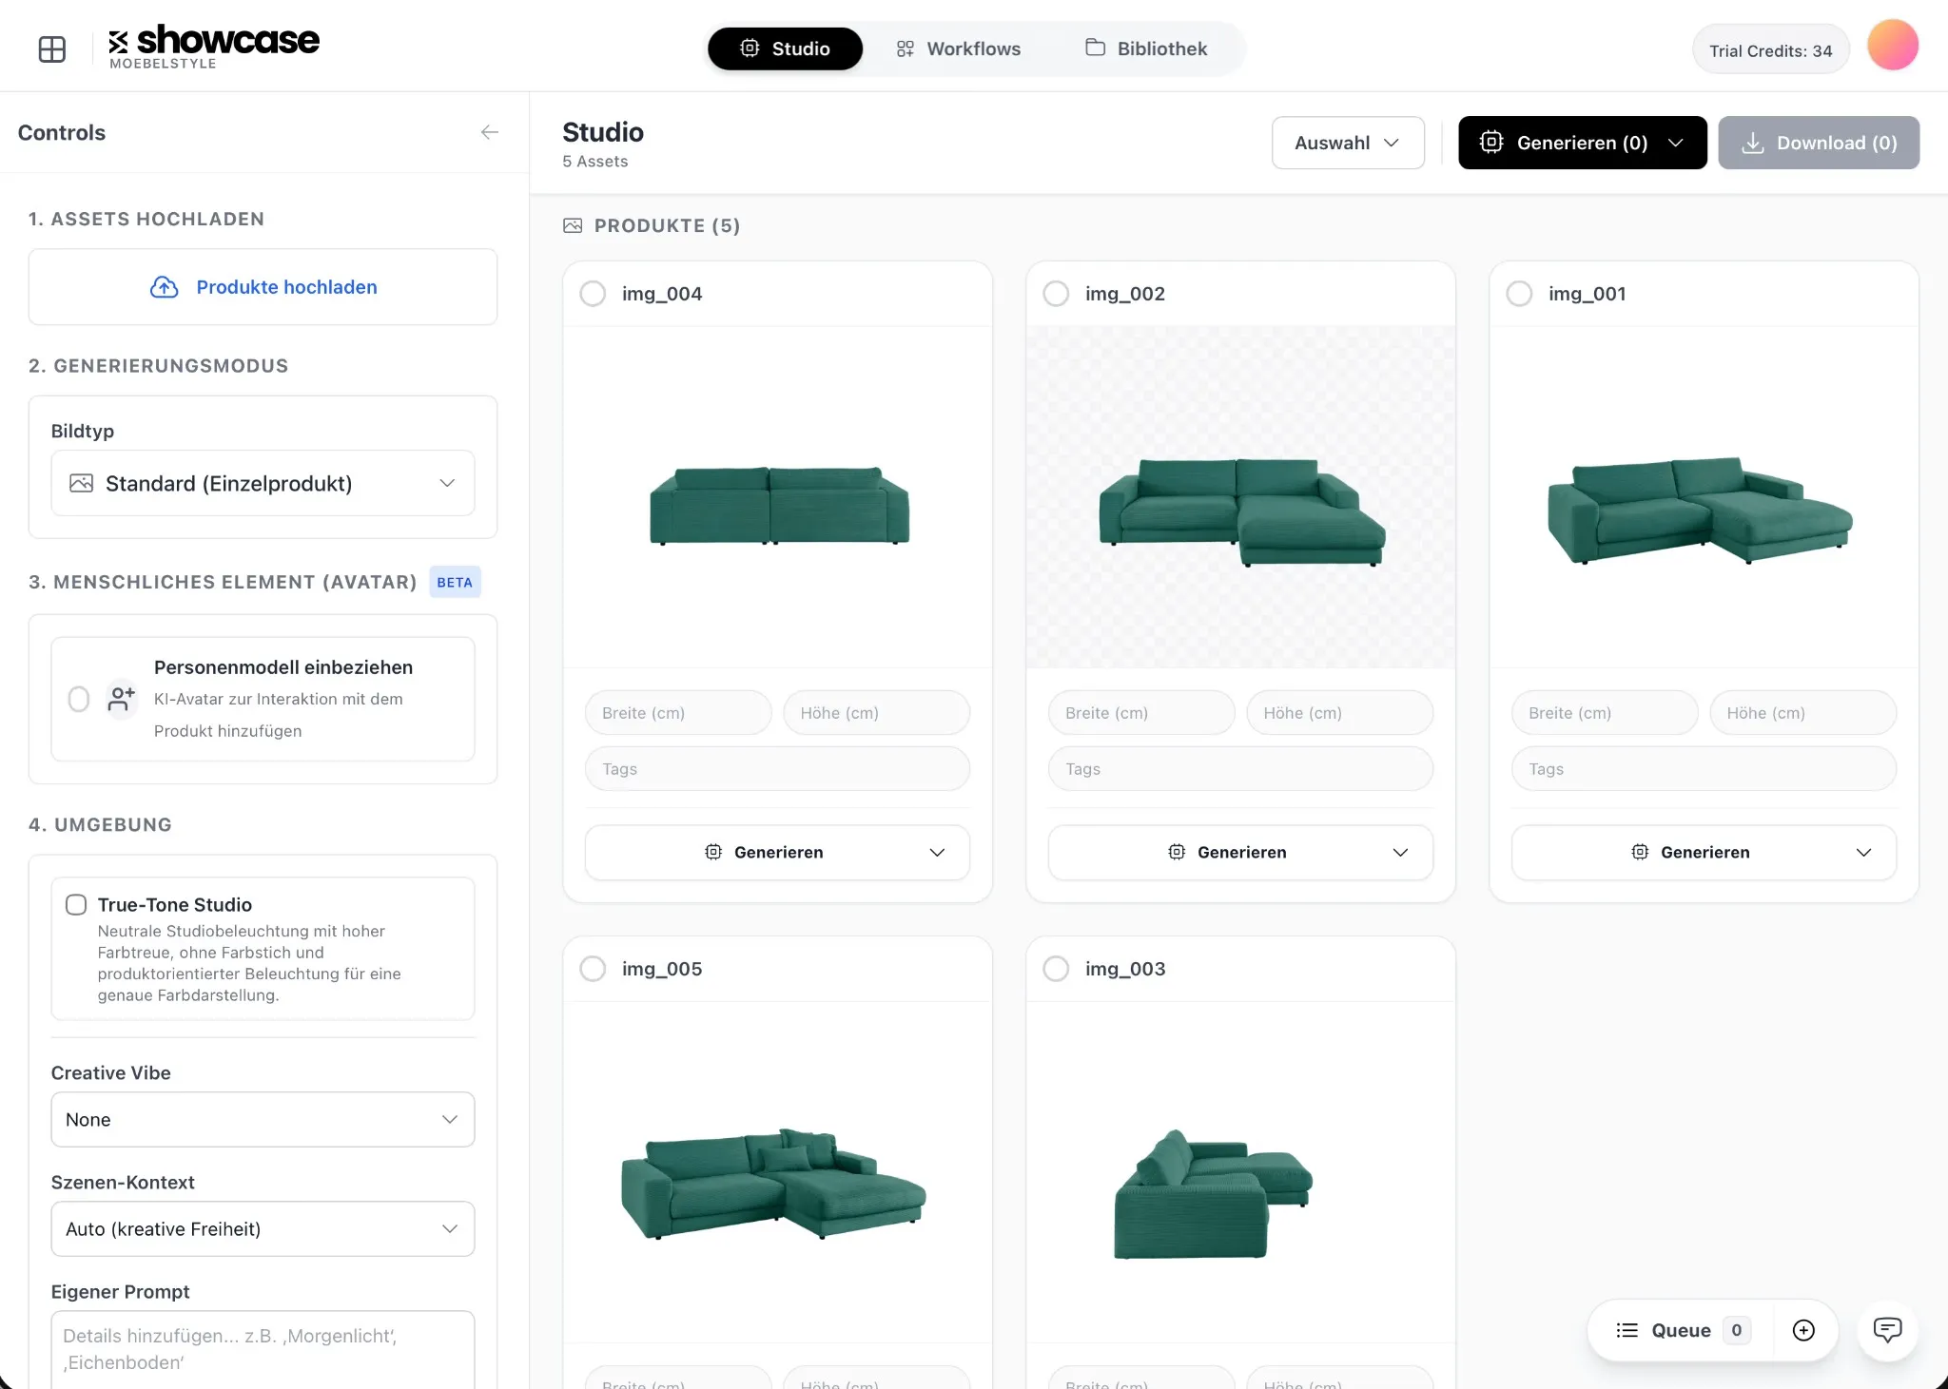Select the img_004 product checkbox
The width and height of the screenshot is (1948, 1389).
coord(593,294)
